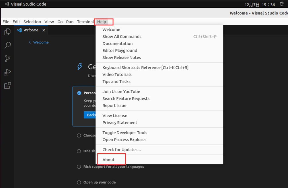
Task: Open Keyboard Shortcuts Reference
Action: point(159,68)
